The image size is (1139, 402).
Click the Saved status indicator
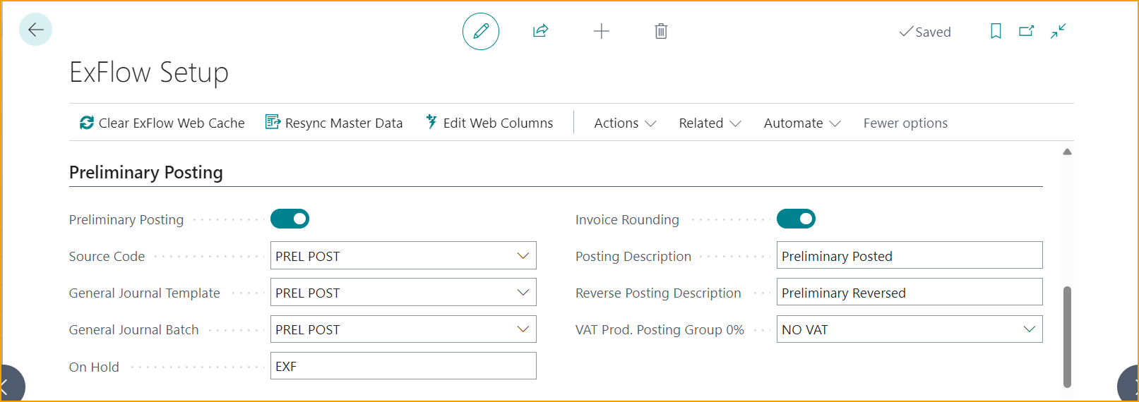coord(924,32)
